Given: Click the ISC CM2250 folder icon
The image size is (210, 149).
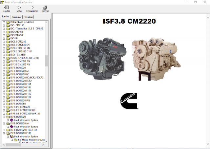Looking at the screenshot, I should (8, 35).
